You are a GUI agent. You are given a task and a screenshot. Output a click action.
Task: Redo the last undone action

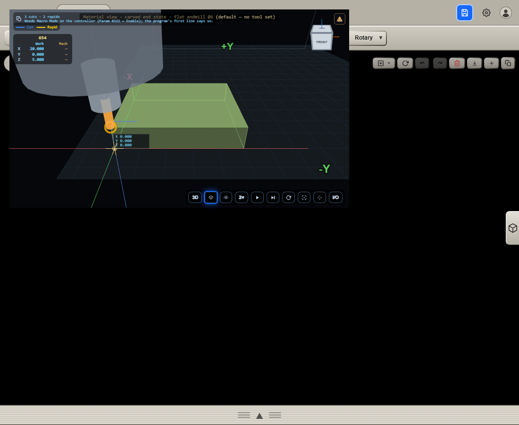tap(440, 63)
